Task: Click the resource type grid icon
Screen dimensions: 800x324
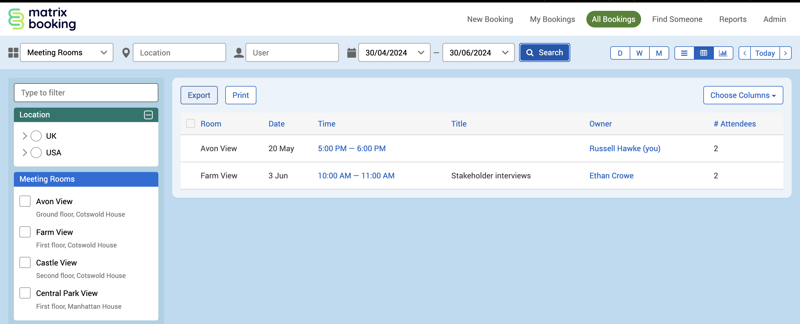Action: pyautogui.click(x=13, y=53)
